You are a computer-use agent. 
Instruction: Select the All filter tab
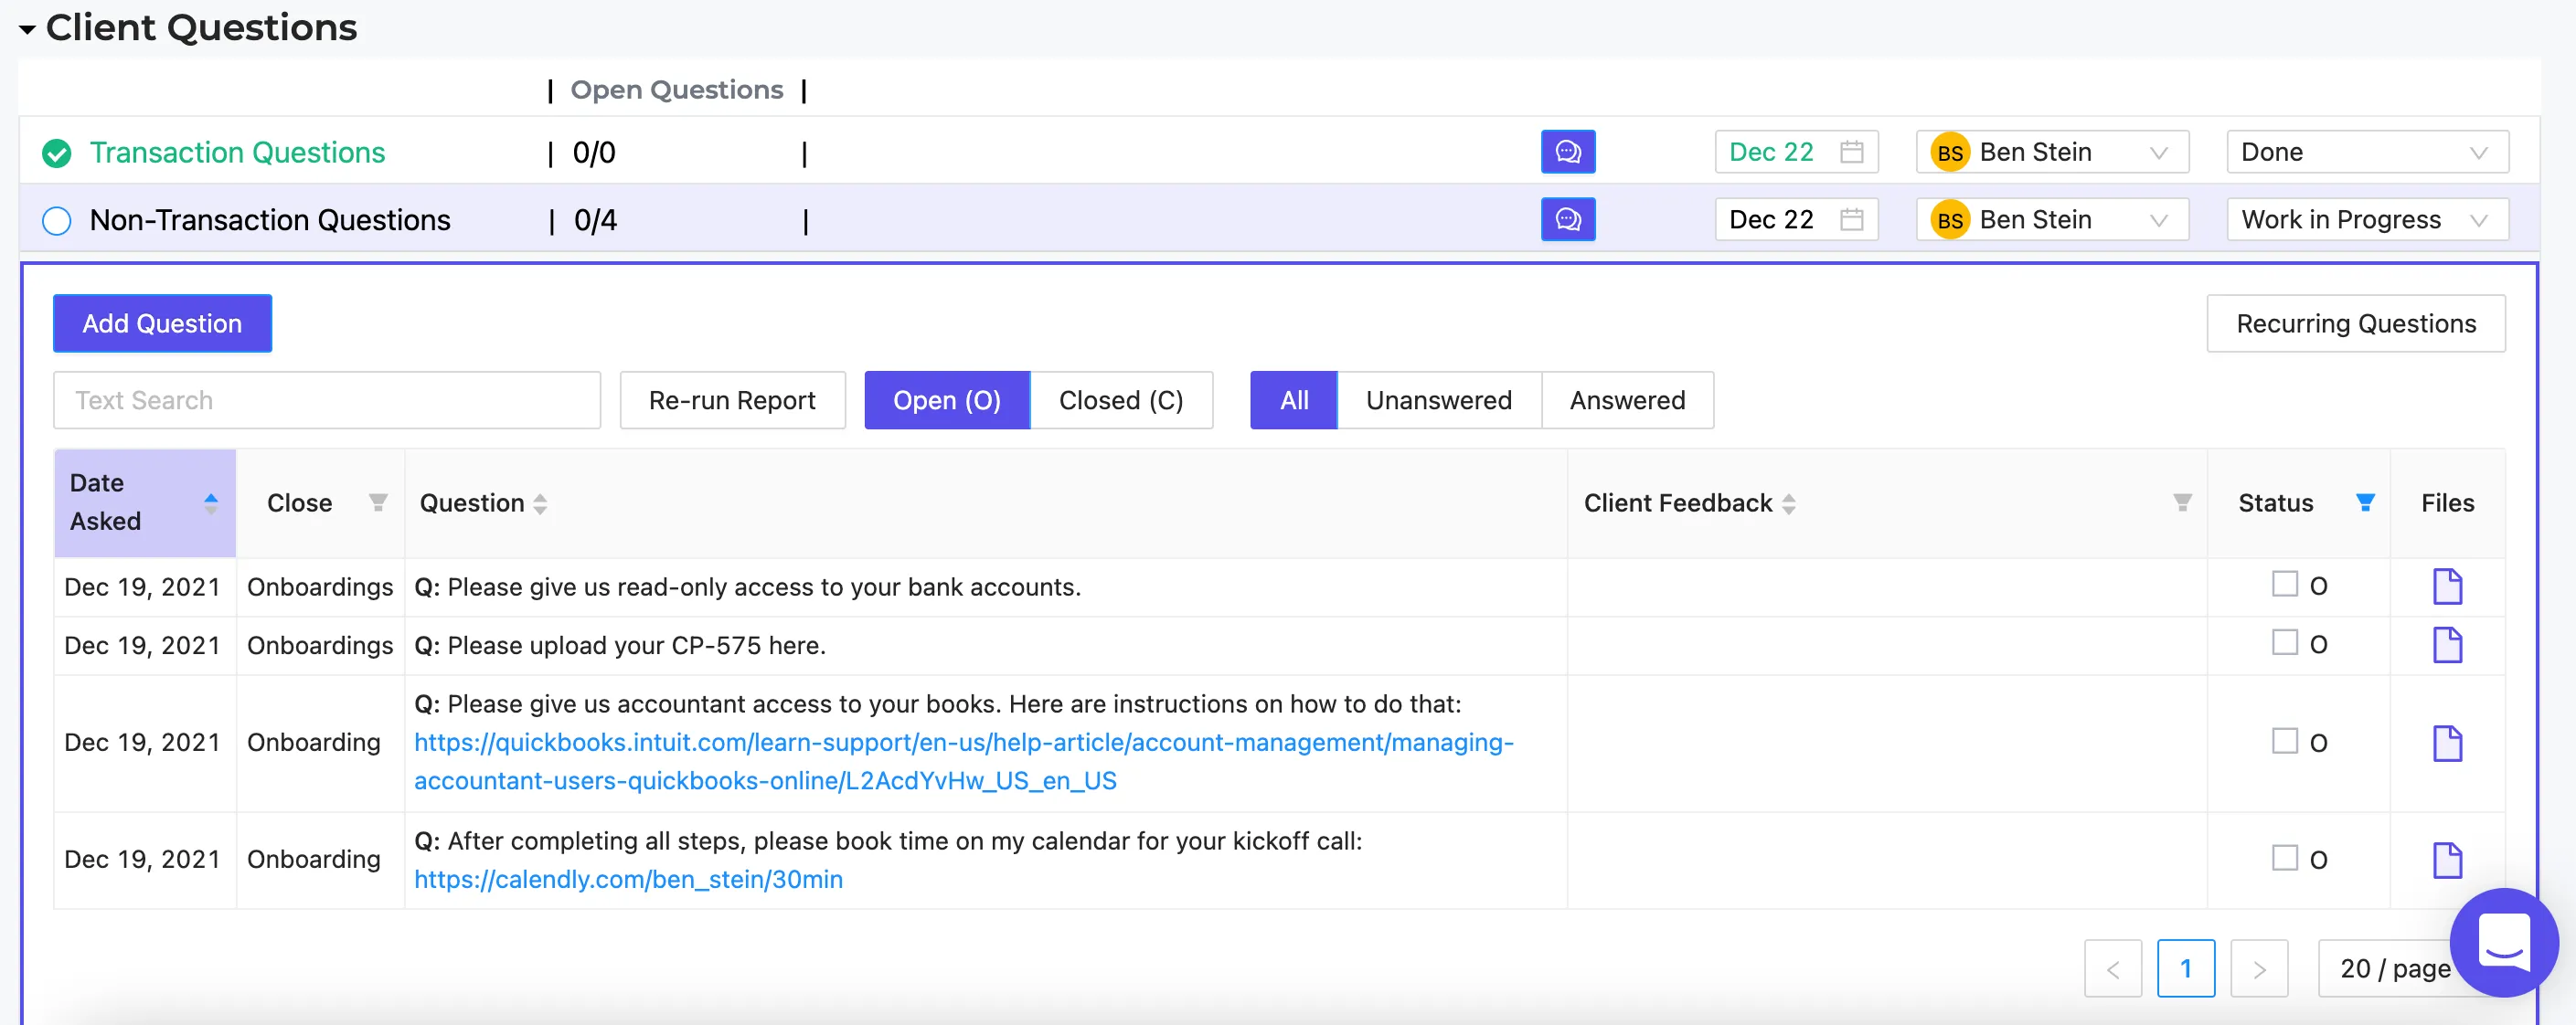click(1293, 401)
